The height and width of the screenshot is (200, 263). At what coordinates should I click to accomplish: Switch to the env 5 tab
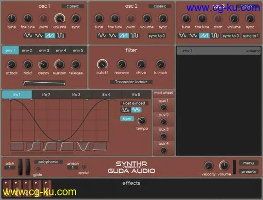(x=78, y=50)
